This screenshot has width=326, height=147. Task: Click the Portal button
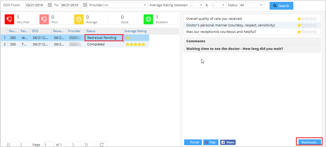(193, 142)
